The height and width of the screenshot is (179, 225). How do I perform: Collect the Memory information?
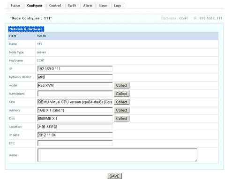[121, 110]
